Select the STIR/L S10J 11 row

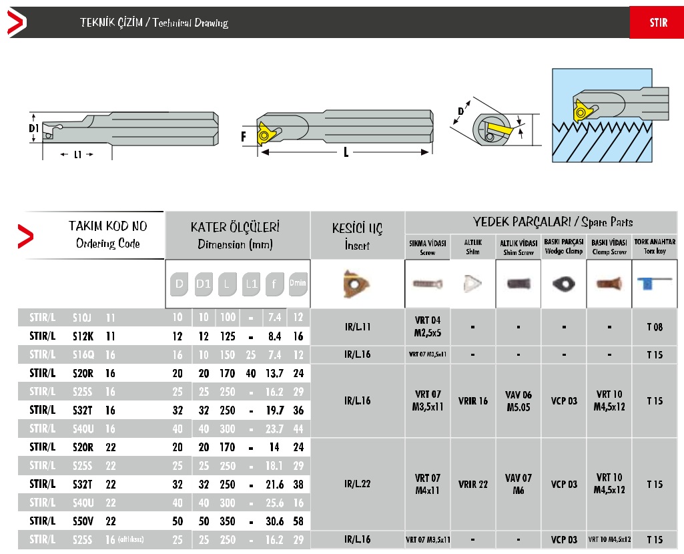(164, 318)
